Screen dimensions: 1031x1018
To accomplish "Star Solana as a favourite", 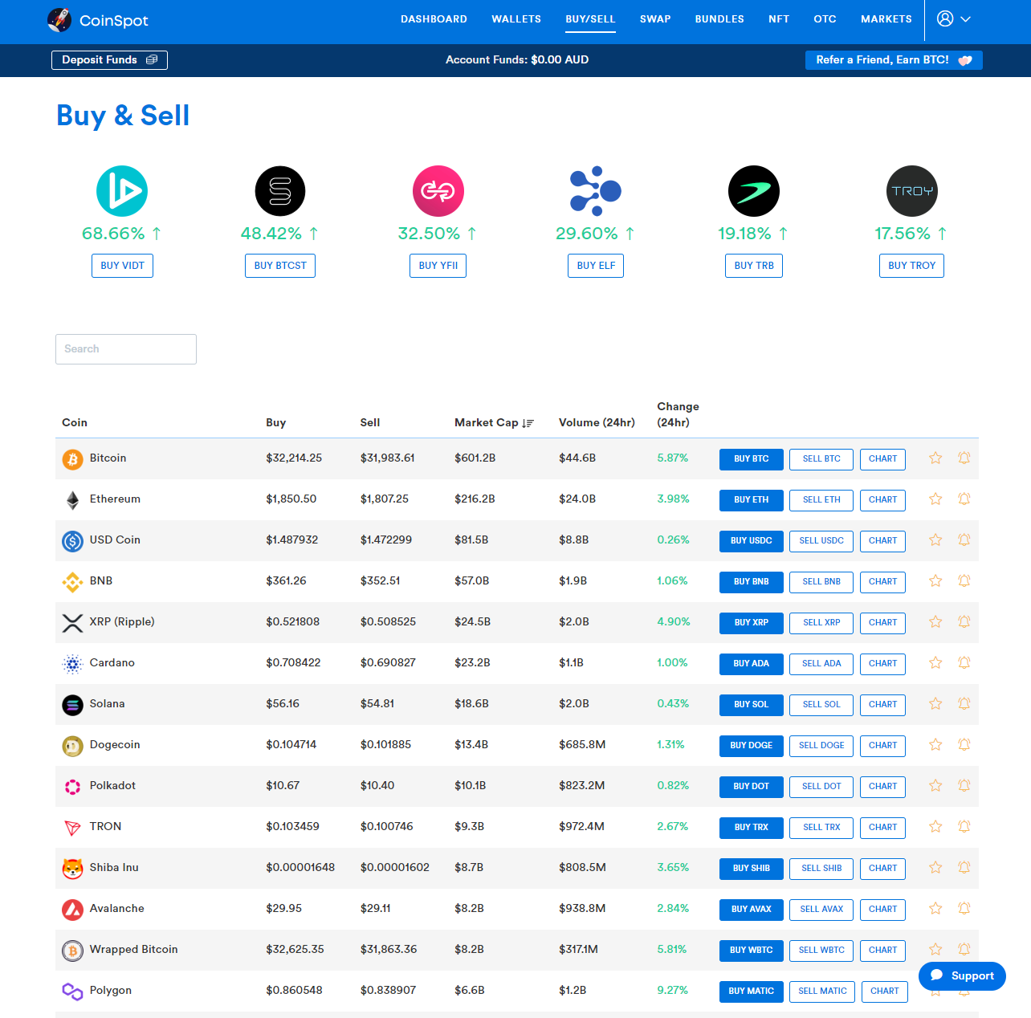I will click(x=935, y=703).
